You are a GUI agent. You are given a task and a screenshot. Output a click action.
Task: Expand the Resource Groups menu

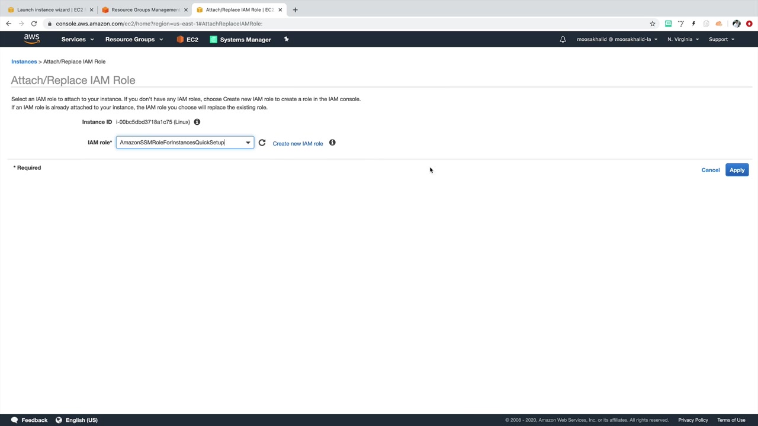click(134, 40)
